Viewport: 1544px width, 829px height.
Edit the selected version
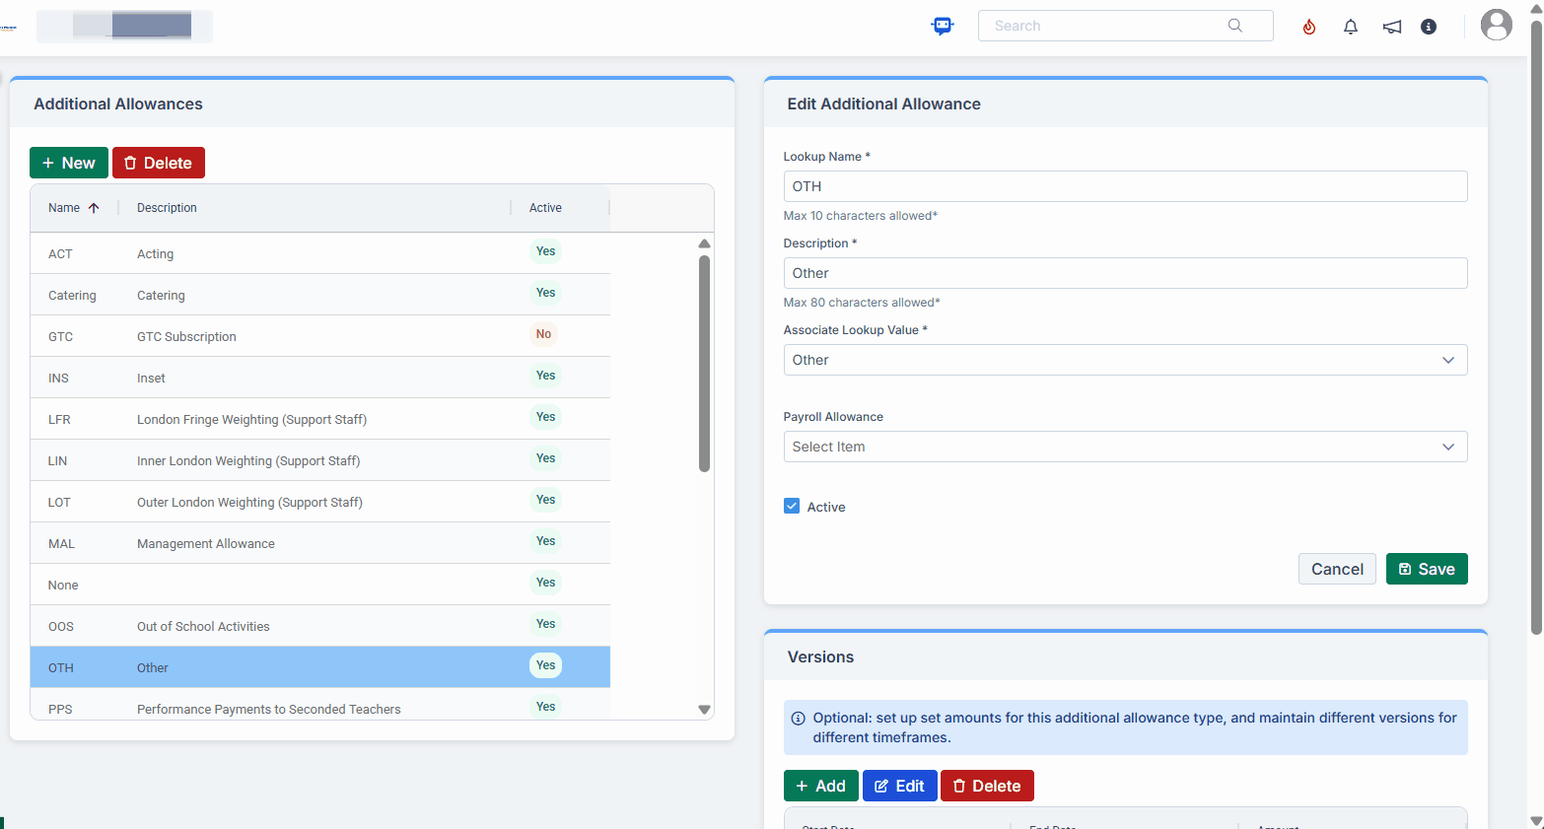click(x=899, y=786)
